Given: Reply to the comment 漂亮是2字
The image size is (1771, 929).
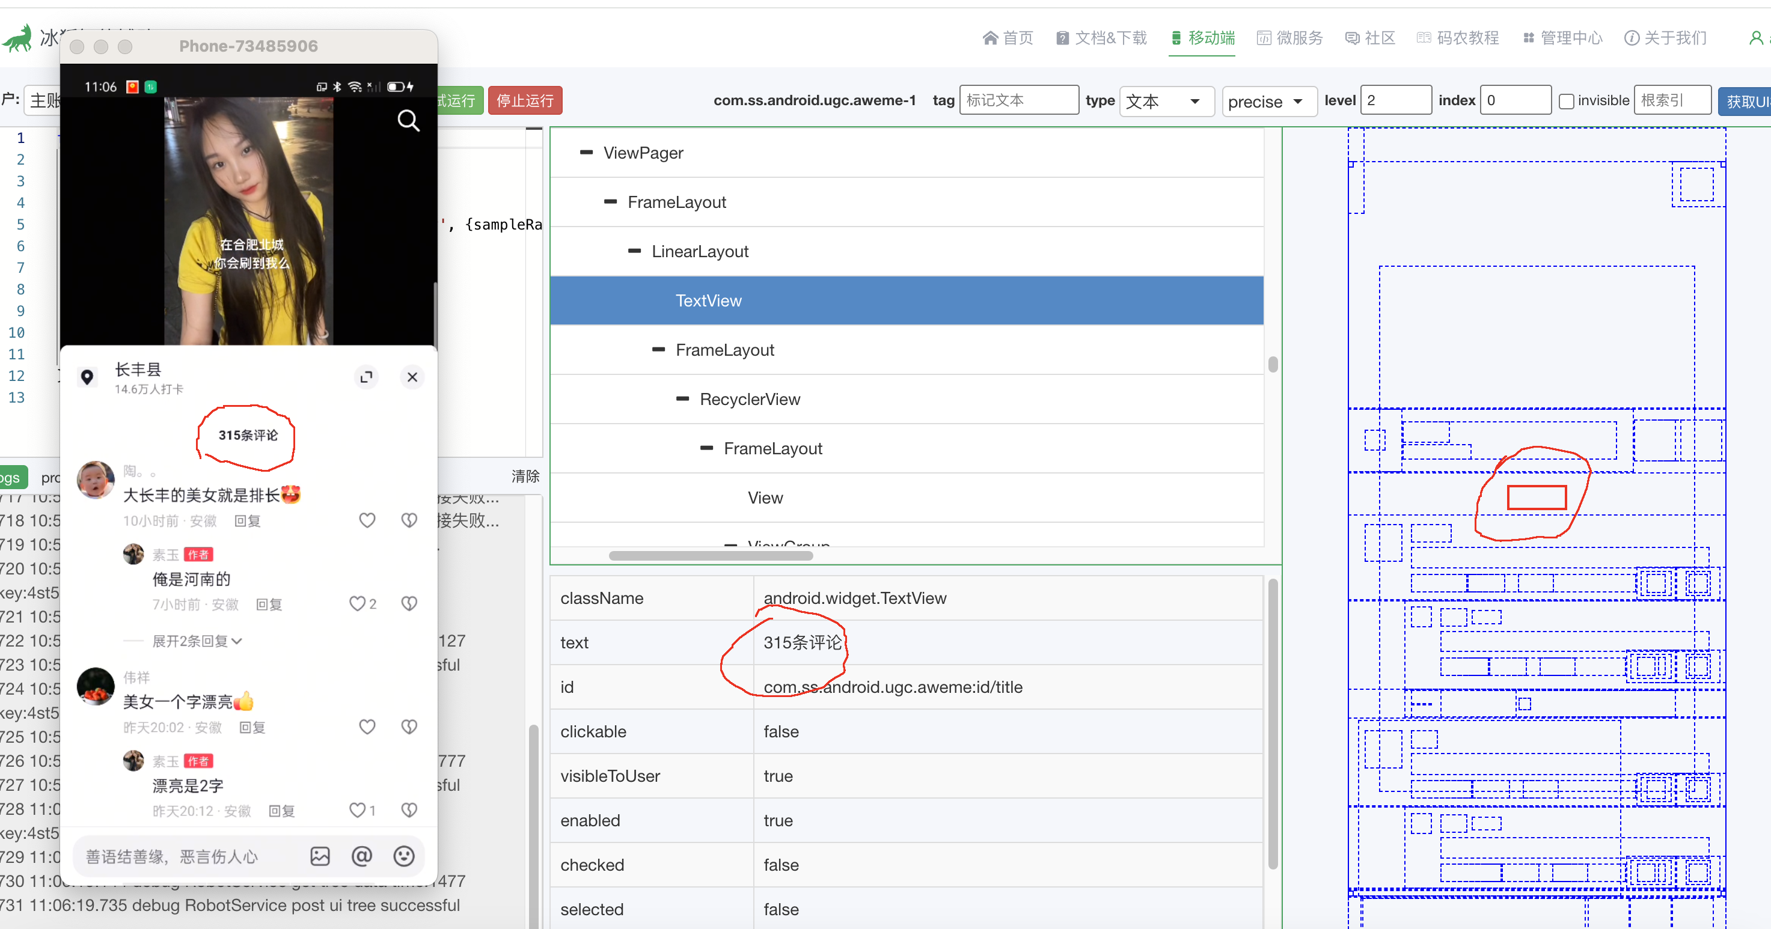Looking at the screenshot, I should (x=281, y=811).
